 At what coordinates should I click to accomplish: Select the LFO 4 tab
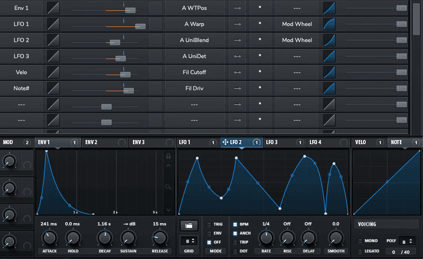point(328,142)
